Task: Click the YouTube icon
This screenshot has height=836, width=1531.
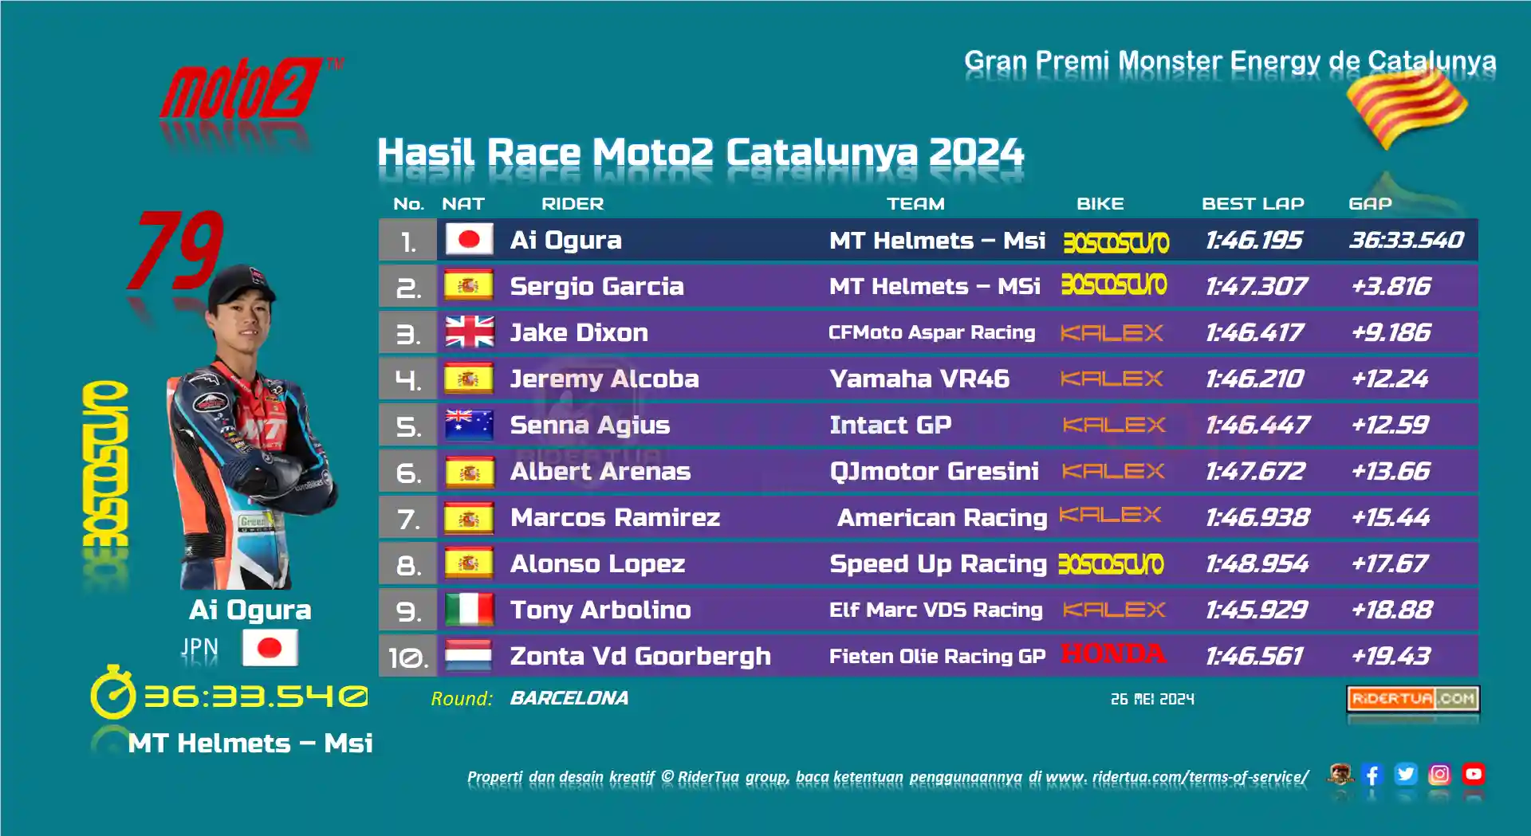Action: pyautogui.click(x=1474, y=774)
